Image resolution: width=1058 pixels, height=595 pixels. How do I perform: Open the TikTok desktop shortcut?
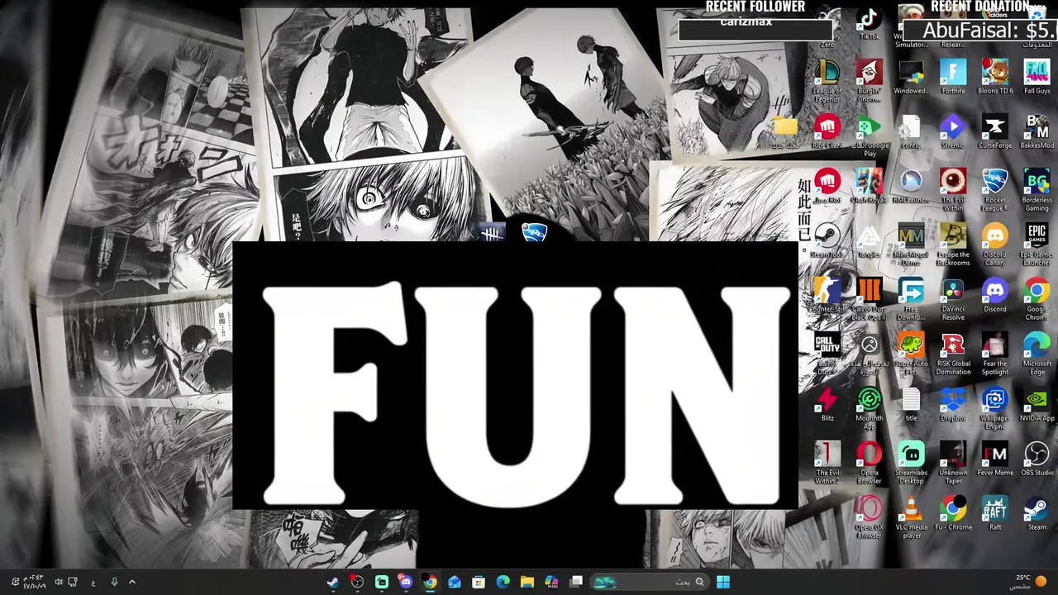[869, 23]
